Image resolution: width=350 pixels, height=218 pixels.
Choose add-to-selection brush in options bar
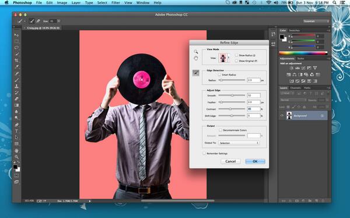tap(32, 21)
